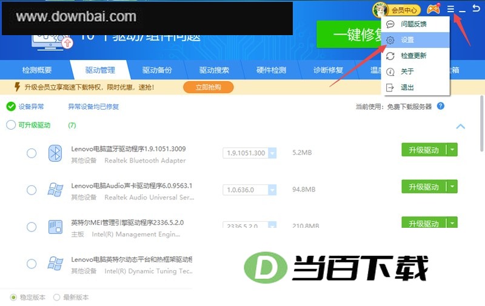Screen dimensions: 485x306
Task: Click the Bluetooth device icon
Action: coord(55,153)
